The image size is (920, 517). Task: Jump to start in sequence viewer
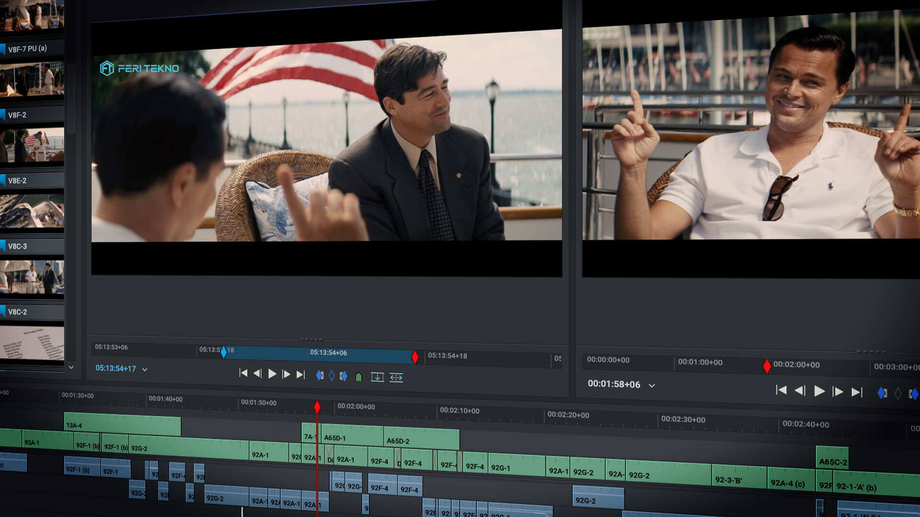pyautogui.click(x=781, y=390)
